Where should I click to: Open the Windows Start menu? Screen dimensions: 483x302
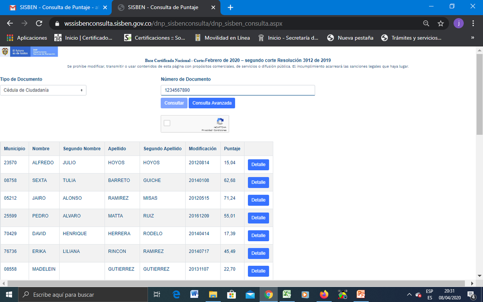(x=9, y=294)
